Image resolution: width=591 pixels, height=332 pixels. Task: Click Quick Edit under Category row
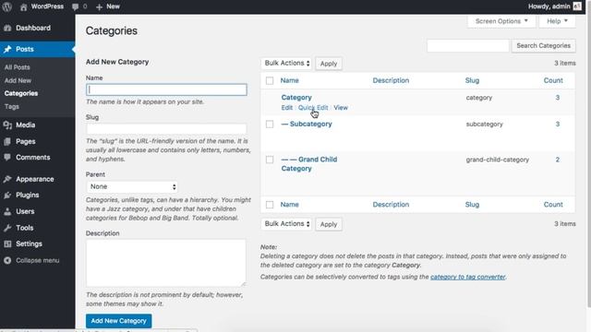click(313, 108)
